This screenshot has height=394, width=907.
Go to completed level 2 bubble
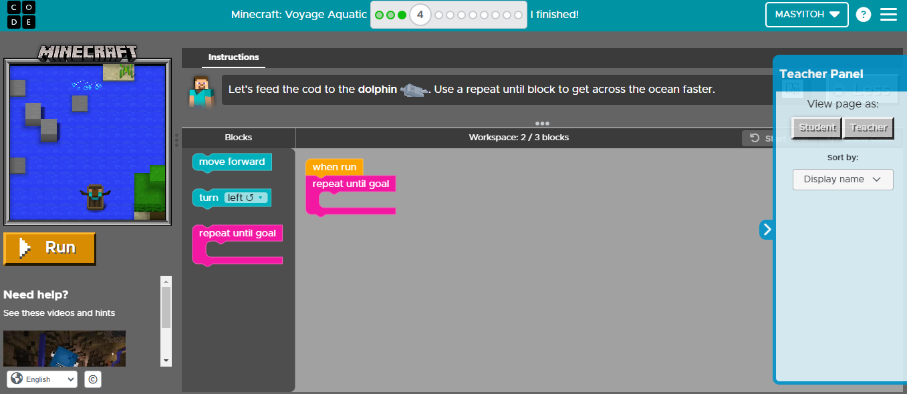(391, 15)
